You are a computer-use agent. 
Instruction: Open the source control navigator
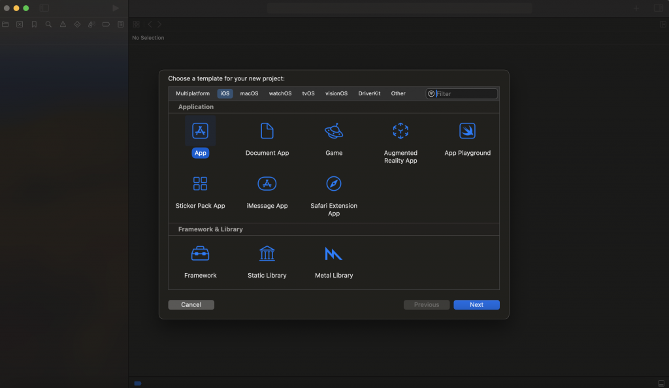(20, 24)
